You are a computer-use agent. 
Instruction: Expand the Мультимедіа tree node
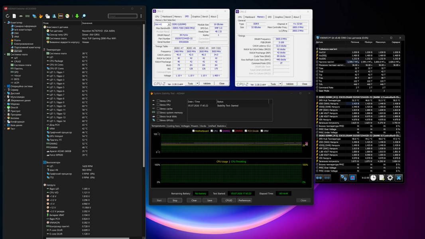click(x=5, y=97)
